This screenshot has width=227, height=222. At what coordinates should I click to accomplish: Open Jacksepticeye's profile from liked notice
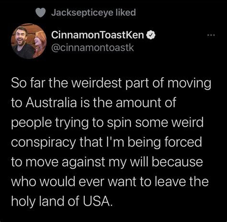[82, 12]
